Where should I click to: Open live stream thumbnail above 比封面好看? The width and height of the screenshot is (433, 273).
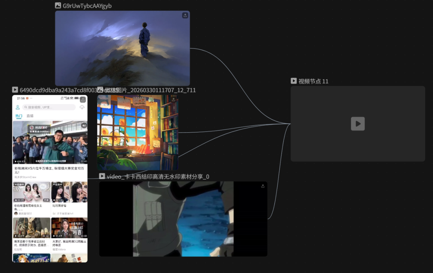pos(69,192)
